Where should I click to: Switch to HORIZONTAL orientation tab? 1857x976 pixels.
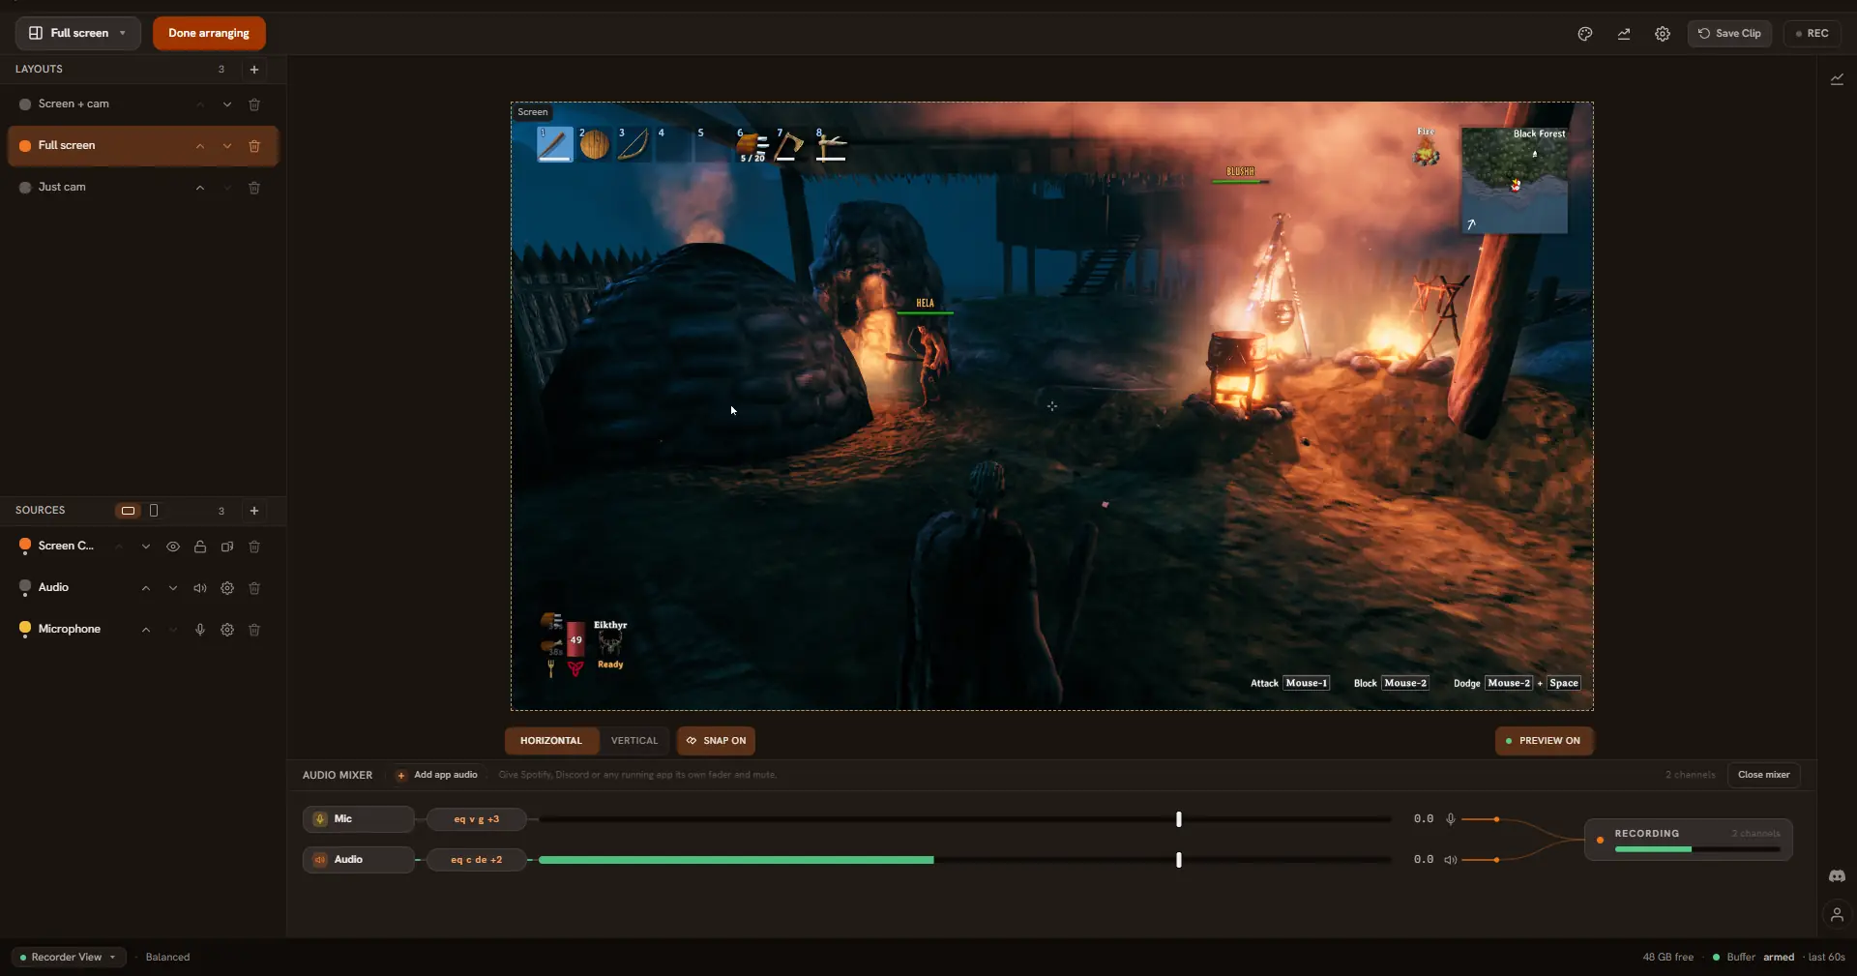pos(551,741)
